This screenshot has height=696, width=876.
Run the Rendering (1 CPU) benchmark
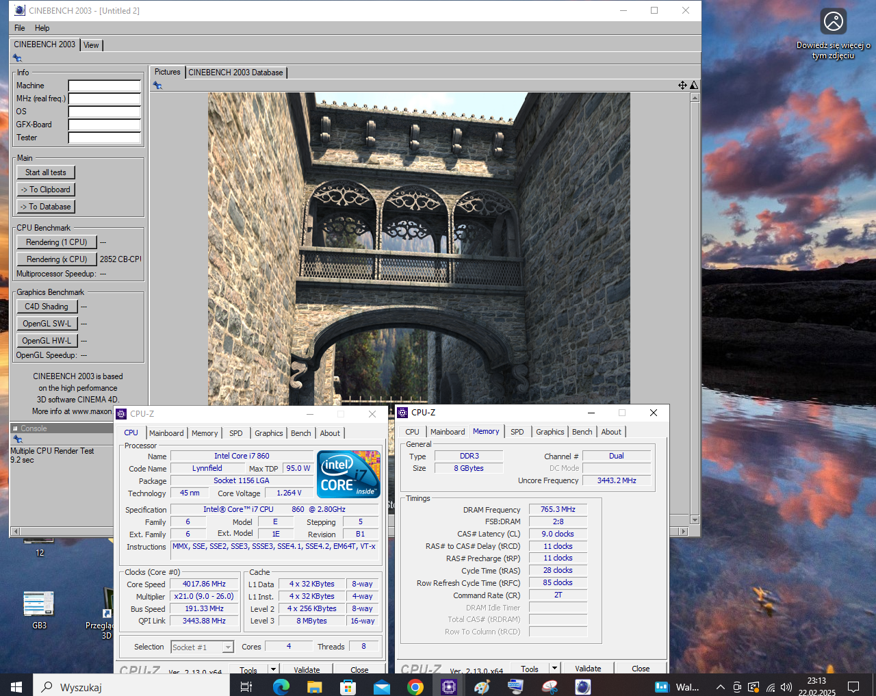(x=57, y=242)
